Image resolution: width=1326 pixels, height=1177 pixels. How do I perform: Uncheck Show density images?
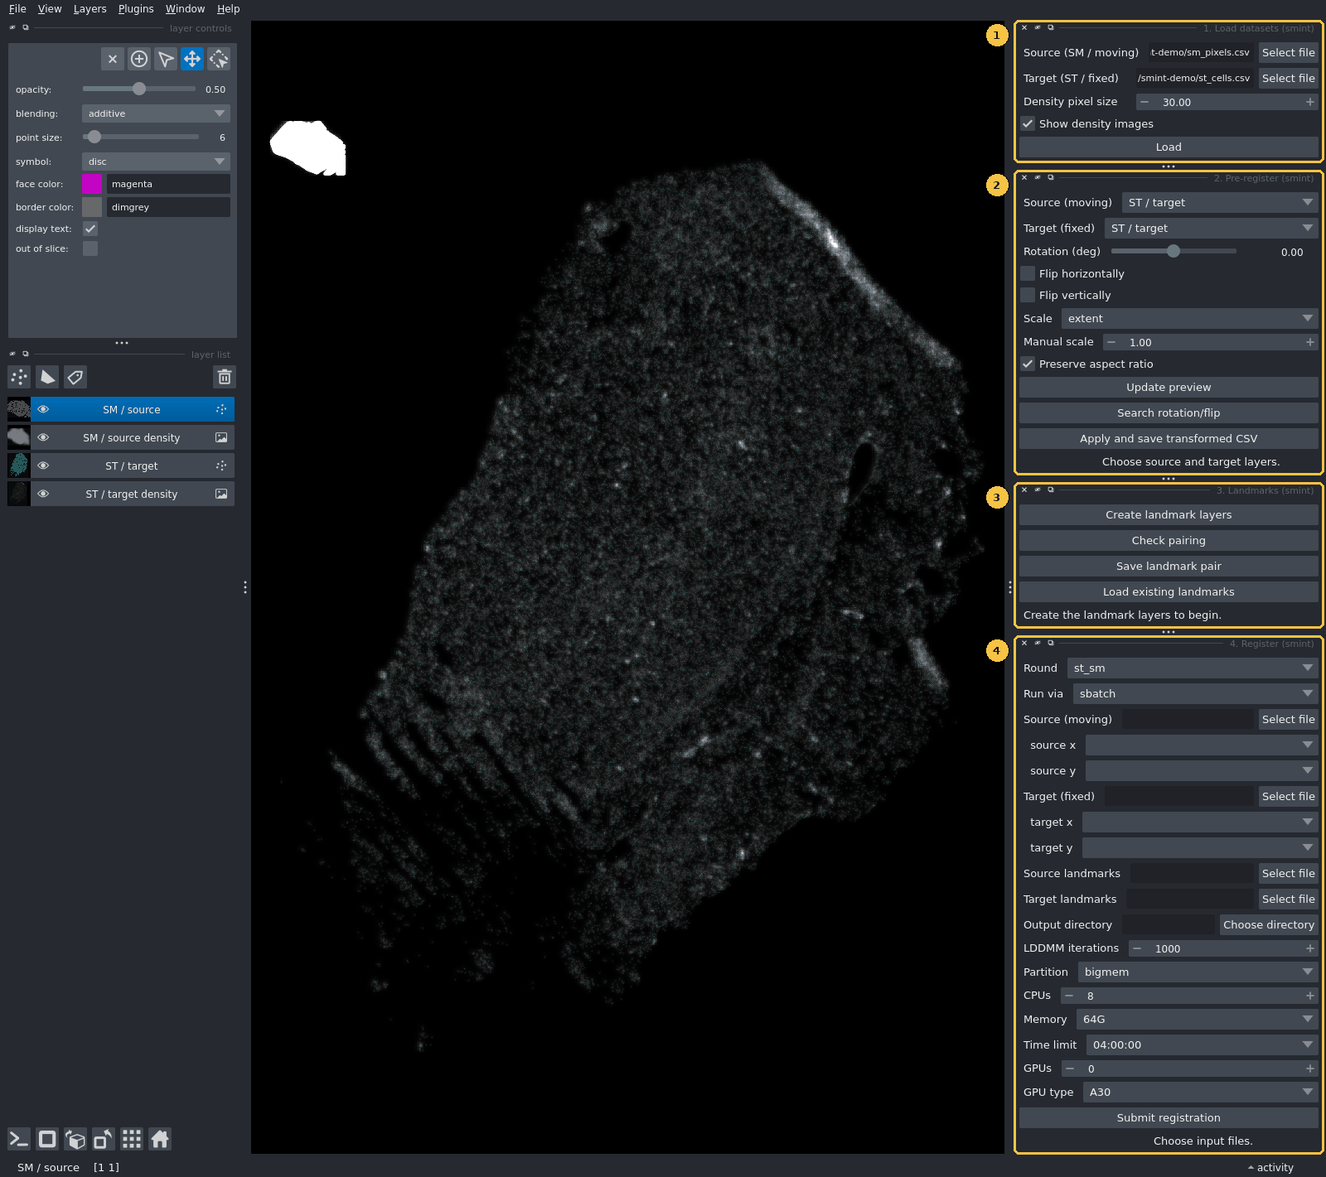(1028, 123)
